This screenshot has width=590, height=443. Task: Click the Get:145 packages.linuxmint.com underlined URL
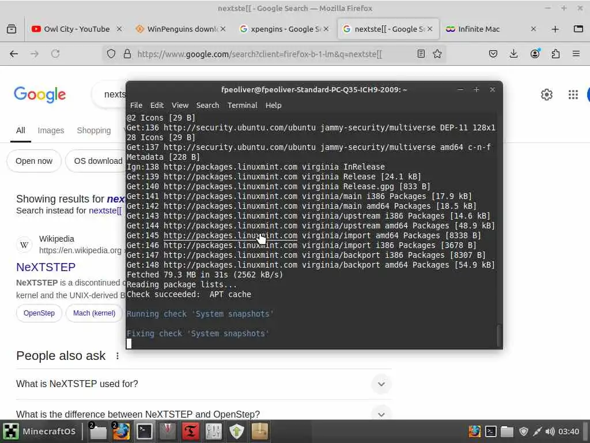coord(230,235)
